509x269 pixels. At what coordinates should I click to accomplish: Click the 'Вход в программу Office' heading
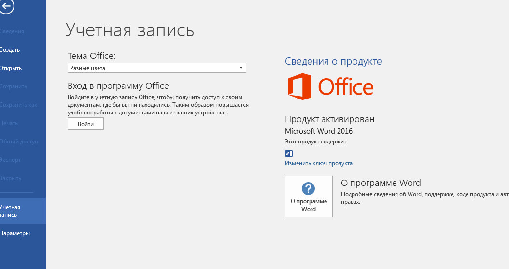[118, 86]
